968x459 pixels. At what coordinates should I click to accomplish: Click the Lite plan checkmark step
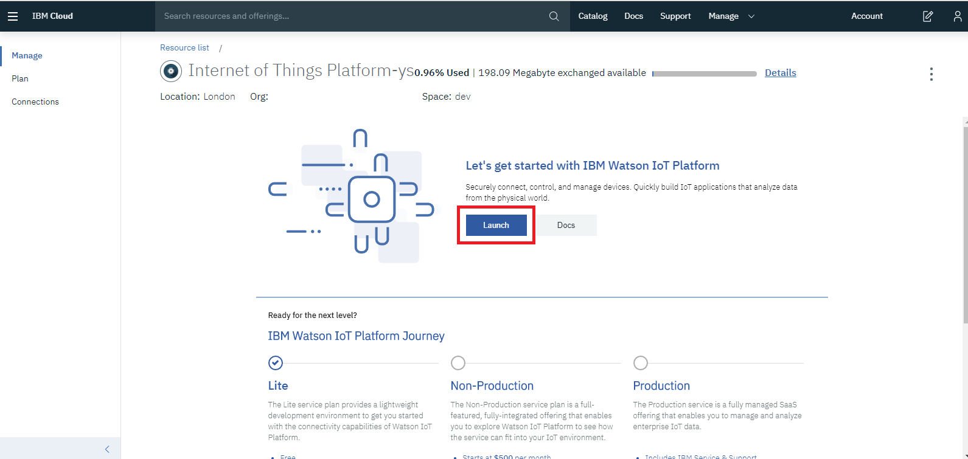coord(276,363)
